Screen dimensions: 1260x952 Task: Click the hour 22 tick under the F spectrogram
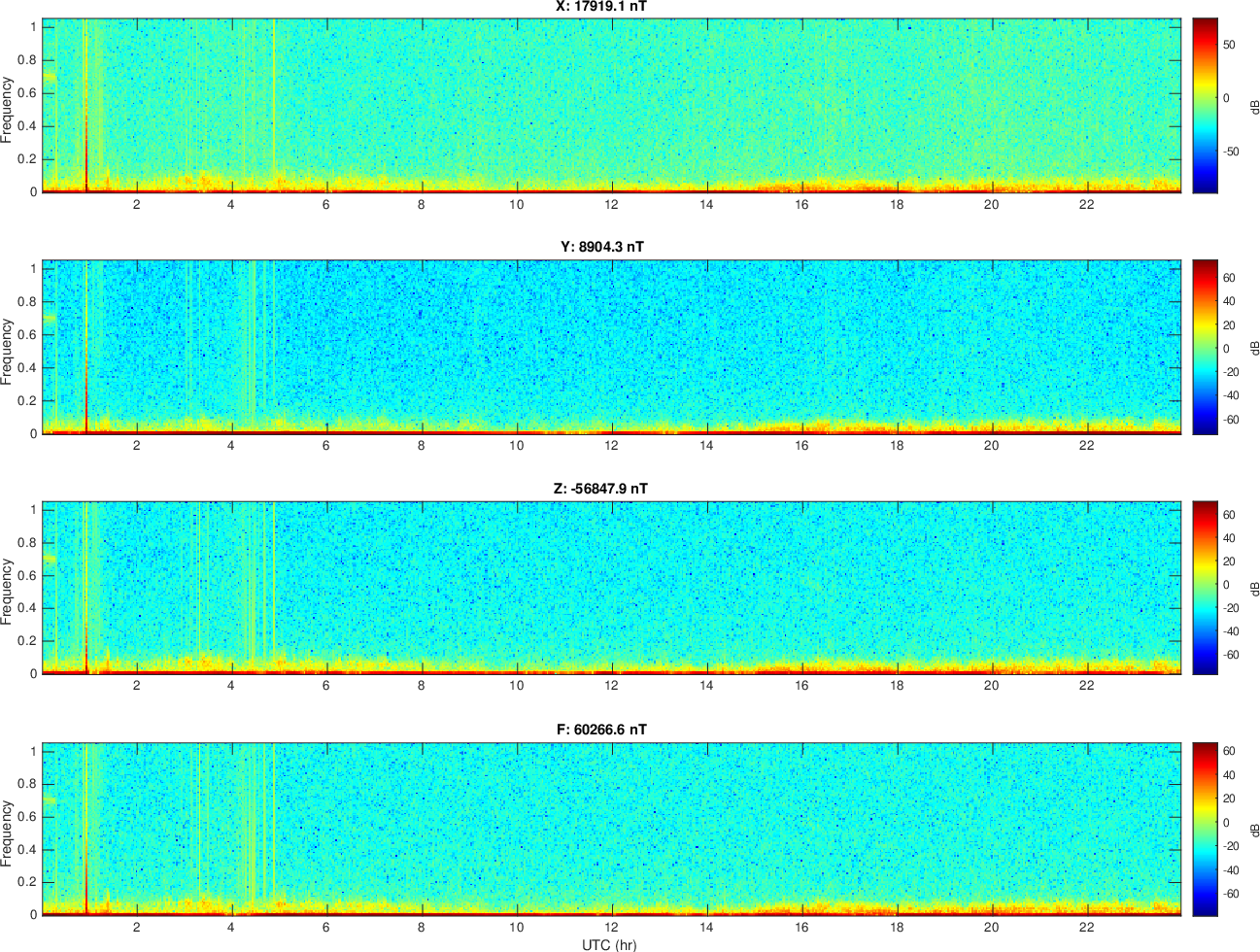[x=1086, y=927]
